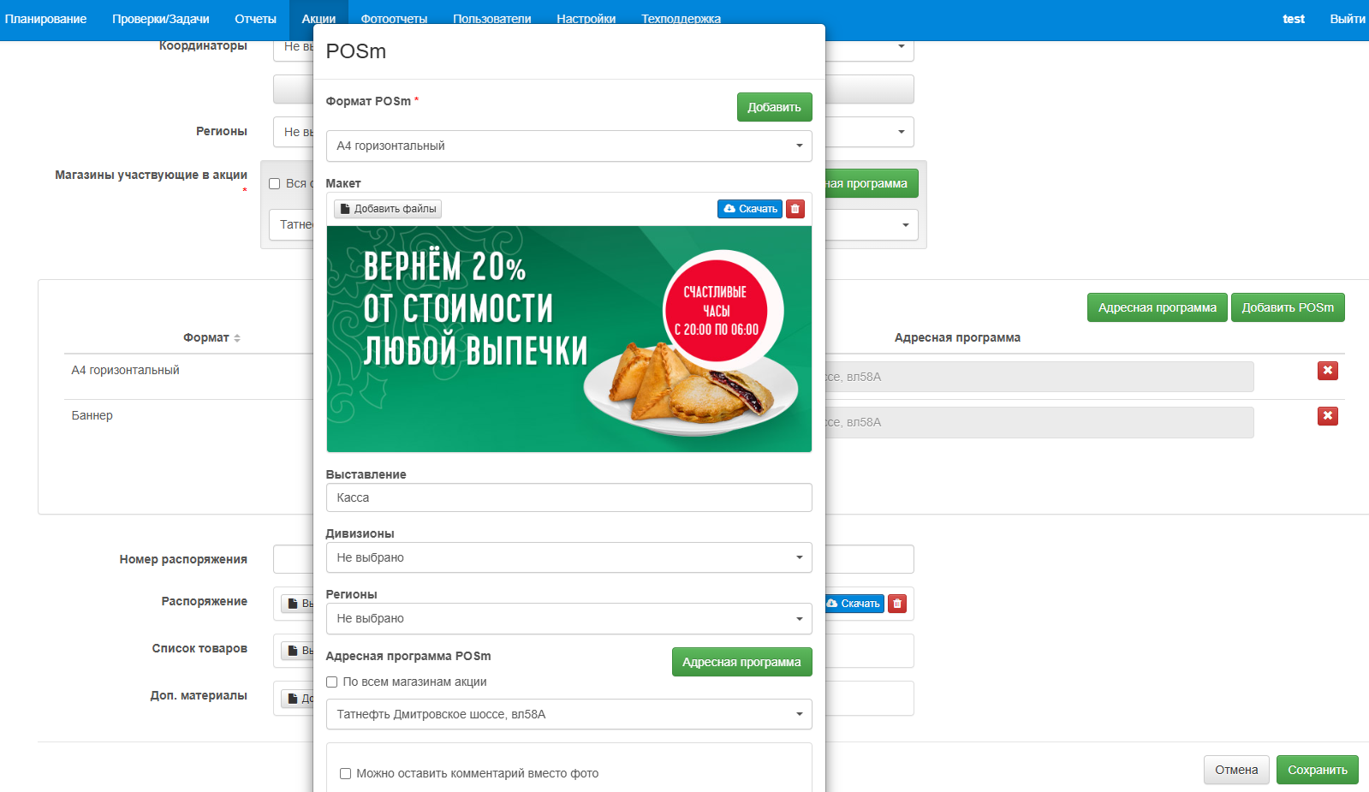
Task: Remove the А4 горизонтальный row with red X
Action: pyautogui.click(x=1327, y=371)
